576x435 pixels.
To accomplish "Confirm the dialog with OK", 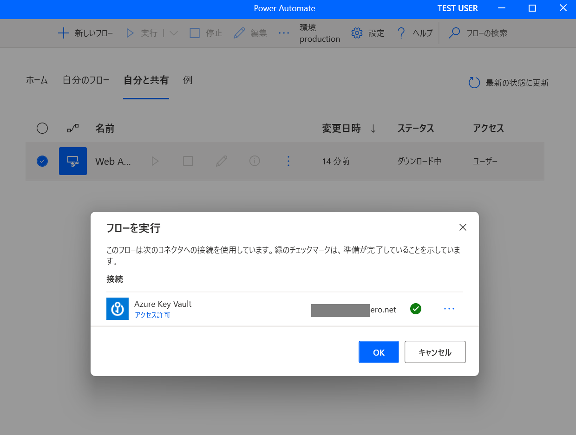I will tap(379, 352).
